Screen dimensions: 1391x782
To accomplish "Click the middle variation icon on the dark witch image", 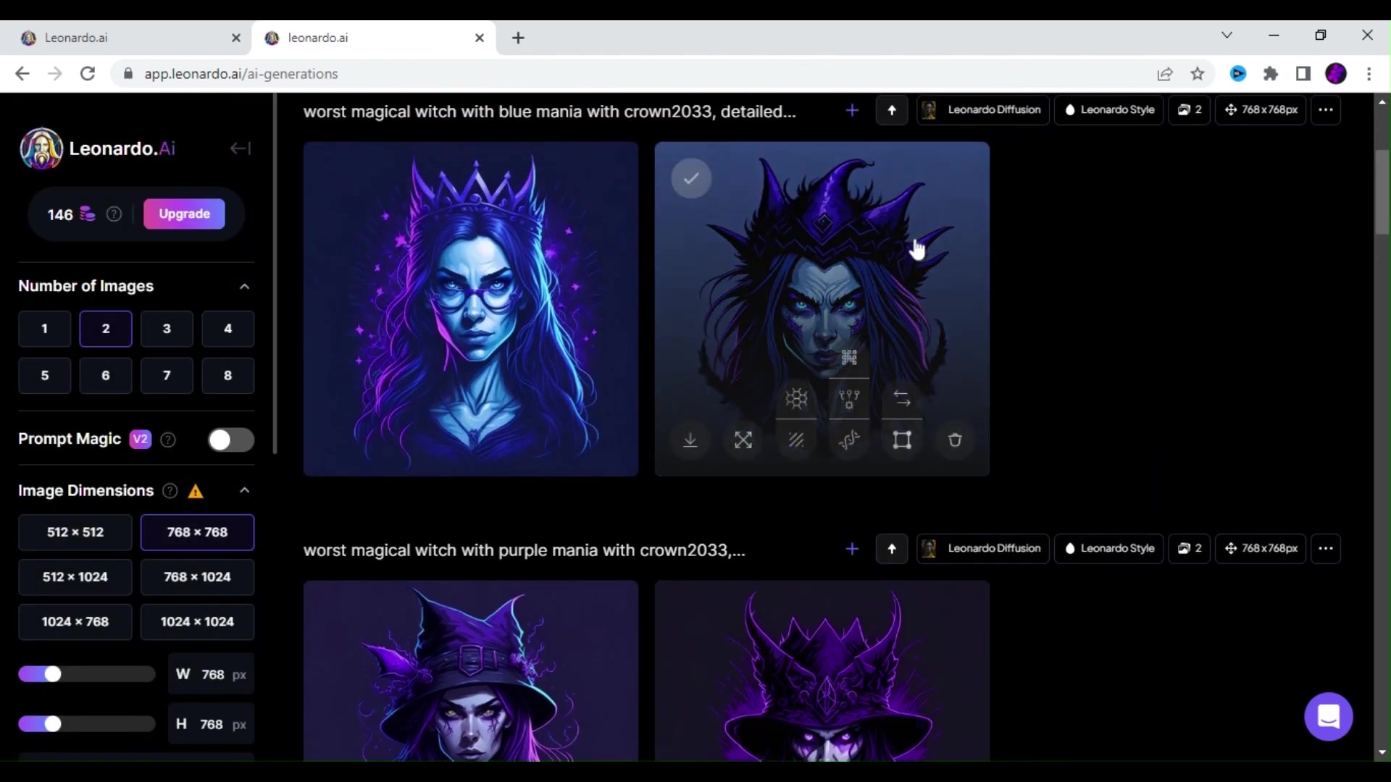I will coord(849,398).
